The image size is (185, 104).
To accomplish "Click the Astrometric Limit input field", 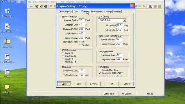I will 82,70.
